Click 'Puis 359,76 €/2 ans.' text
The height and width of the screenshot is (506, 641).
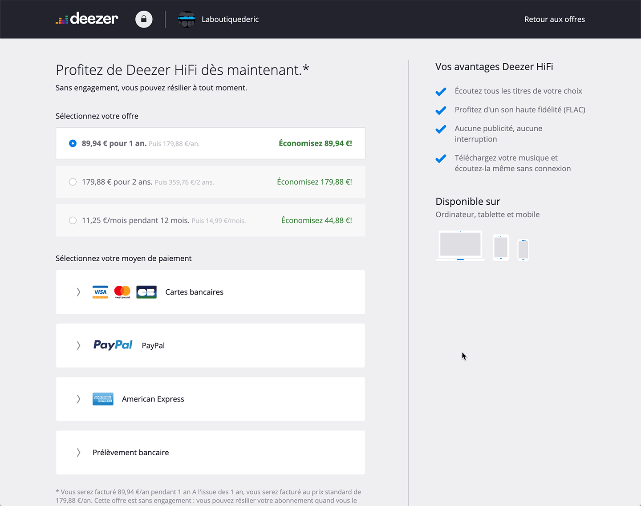point(184,182)
